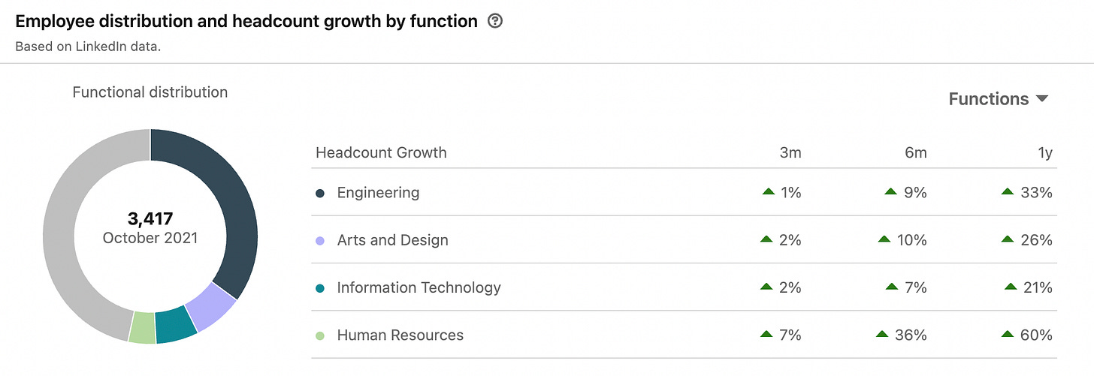
Task: Click Arts and Design 3m up arrow
Action: (x=766, y=239)
